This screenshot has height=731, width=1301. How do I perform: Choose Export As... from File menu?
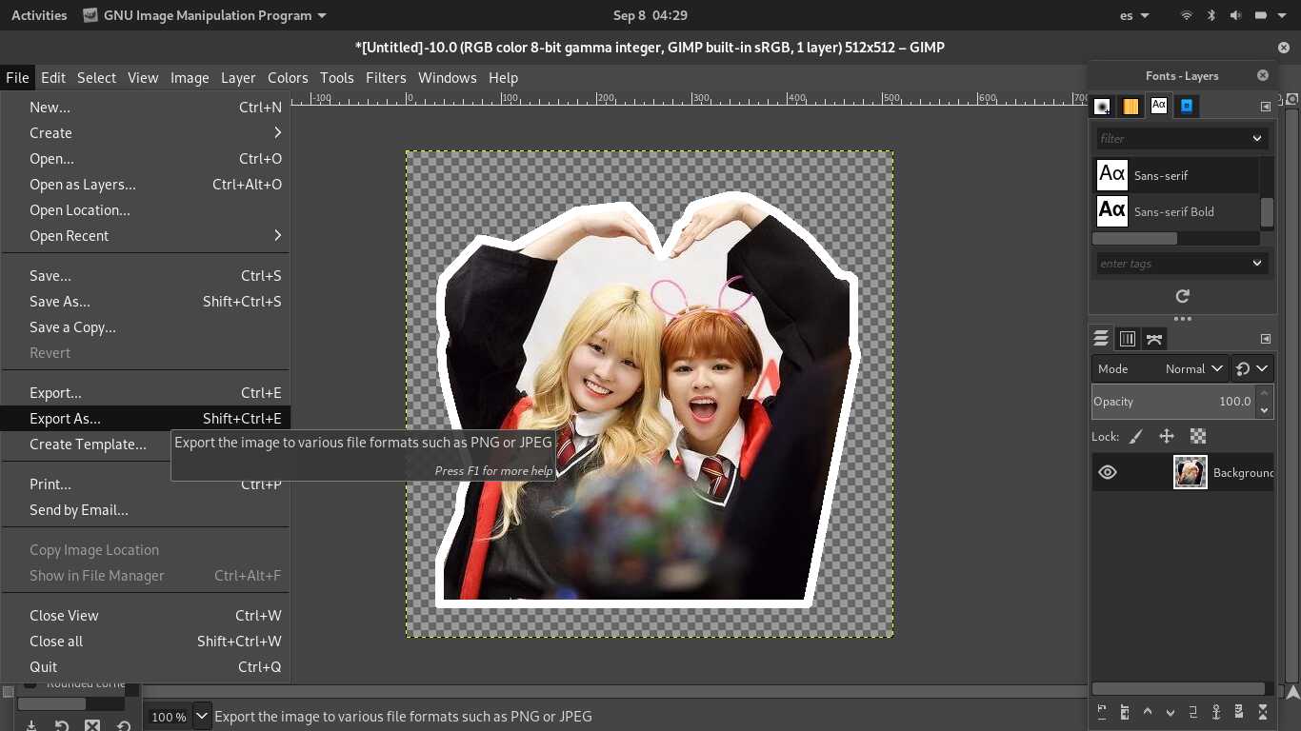(x=65, y=419)
